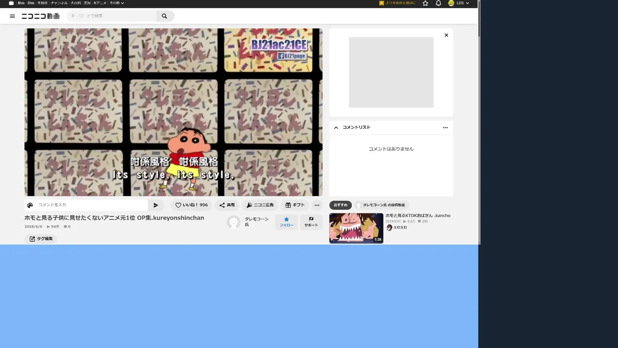Click the コメントはありません message
The height and width of the screenshot is (348, 618).
click(391, 149)
